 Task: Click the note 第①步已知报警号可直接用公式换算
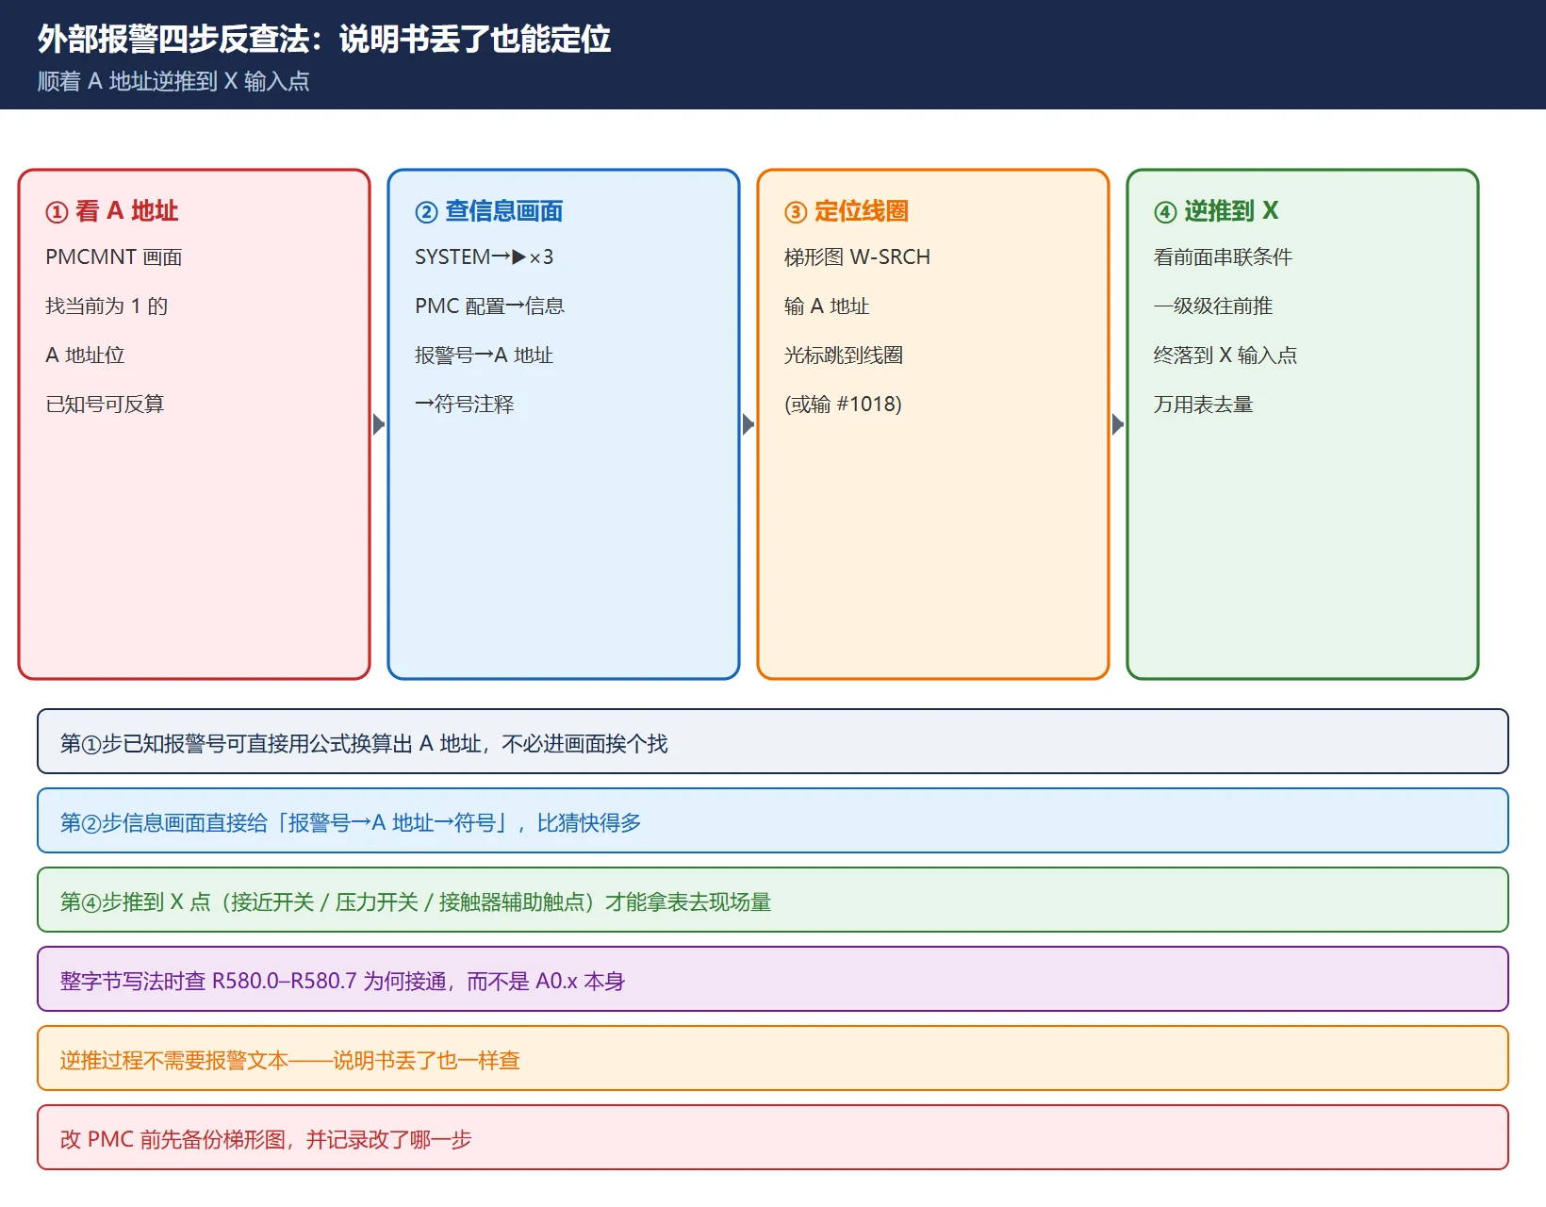point(773,741)
